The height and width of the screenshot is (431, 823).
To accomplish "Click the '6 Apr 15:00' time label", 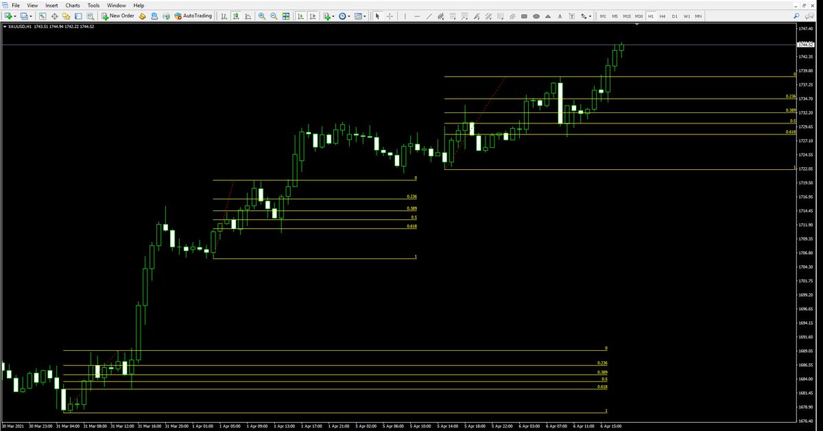I will click(610, 426).
